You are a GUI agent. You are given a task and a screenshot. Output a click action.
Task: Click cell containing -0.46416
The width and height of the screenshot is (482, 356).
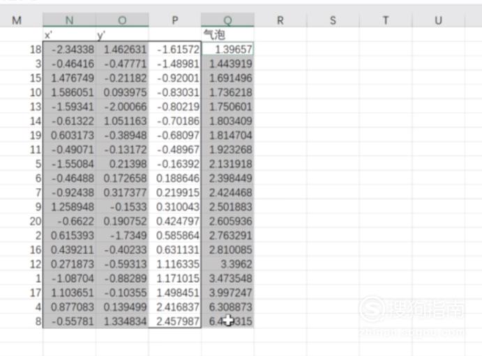(x=69, y=63)
